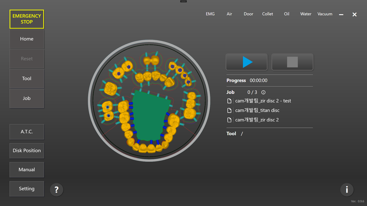This screenshot has width=367, height=206.
Task: Click file icon for zir disc 2 - test
Action: pyautogui.click(x=229, y=101)
